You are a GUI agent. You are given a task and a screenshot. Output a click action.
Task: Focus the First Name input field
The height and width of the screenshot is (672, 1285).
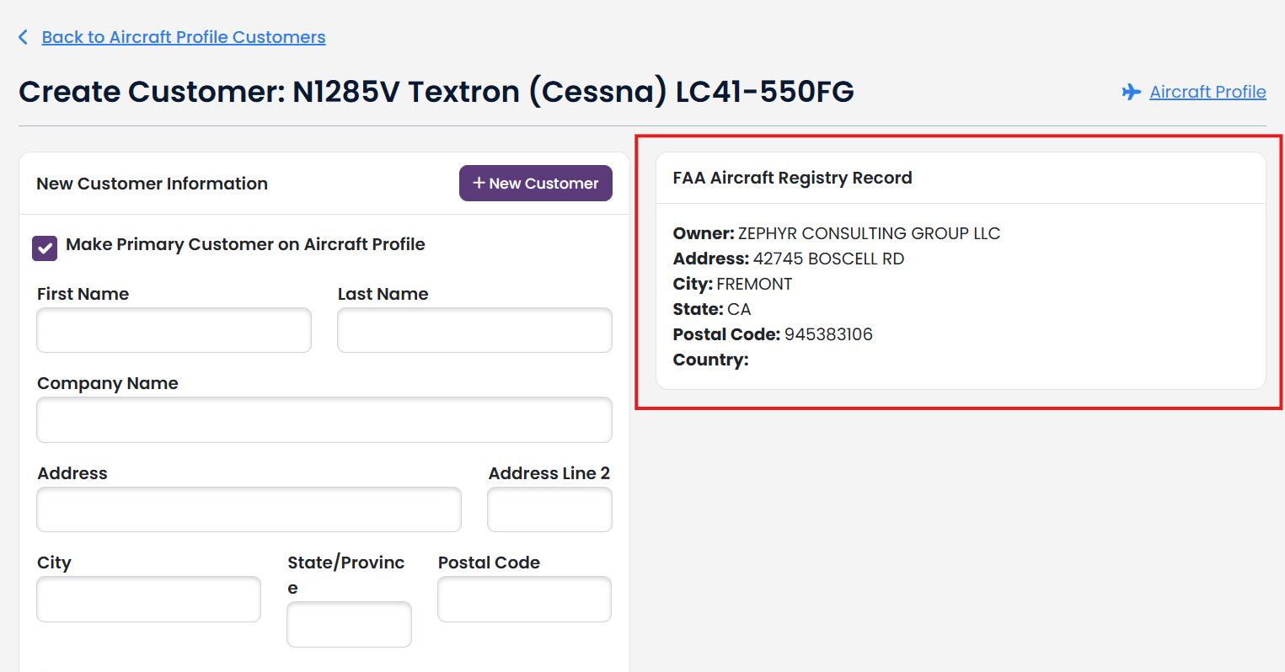(174, 330)
